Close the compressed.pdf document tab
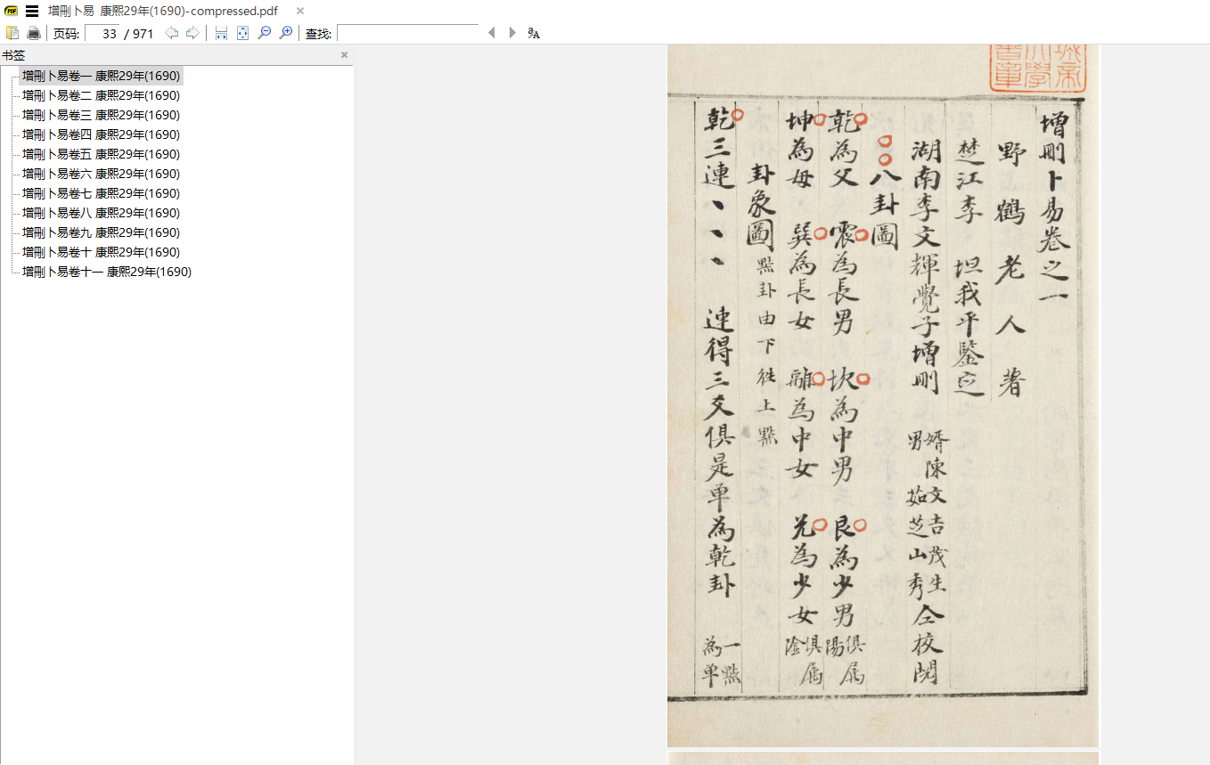This screenshot has width=1210, height=765. click(x=300, y=11)
